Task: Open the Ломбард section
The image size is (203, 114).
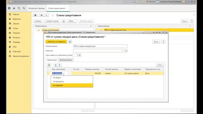Action: coord(16,42)
